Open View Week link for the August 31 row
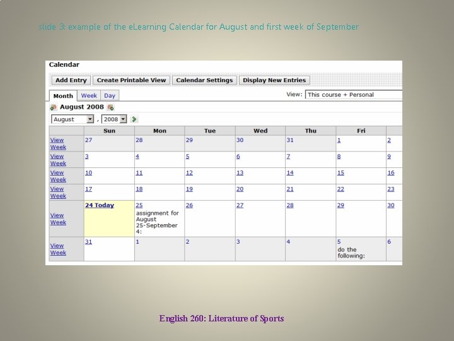Screen dimensions: 454x341 tap(58, 249)
